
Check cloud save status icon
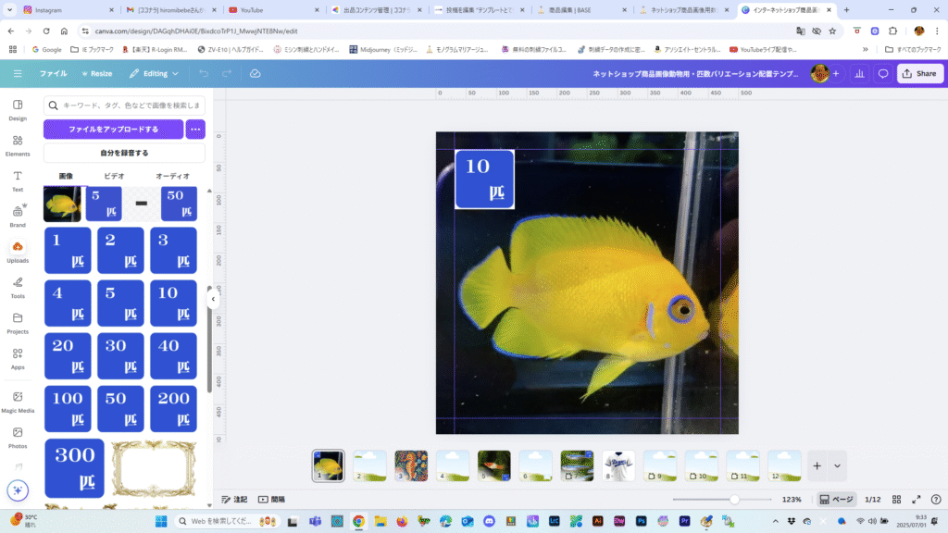[256, 73]
